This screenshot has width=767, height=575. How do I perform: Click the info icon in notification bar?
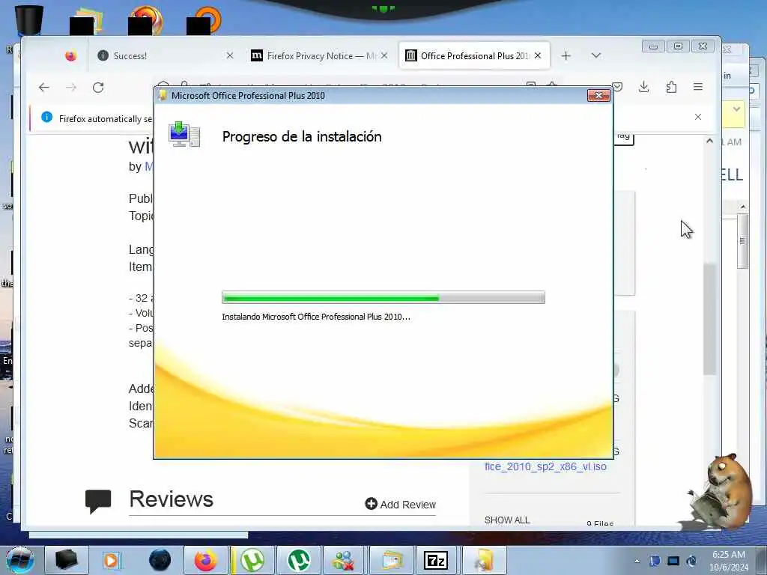[47, 118]
